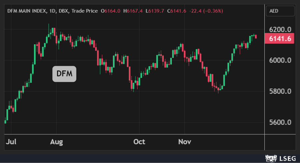This screenshot has height=163, width=300.
Task: Click the close value C6141.6
Action: point(176,11)
